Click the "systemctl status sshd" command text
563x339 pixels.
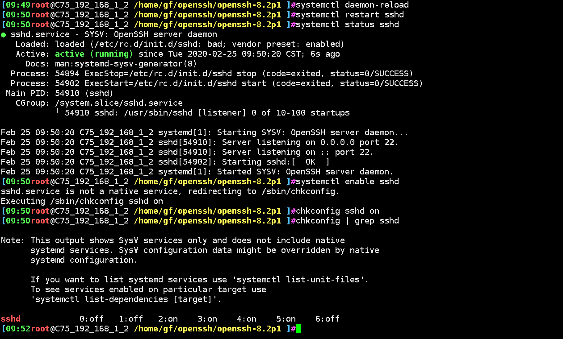(347, 25)
